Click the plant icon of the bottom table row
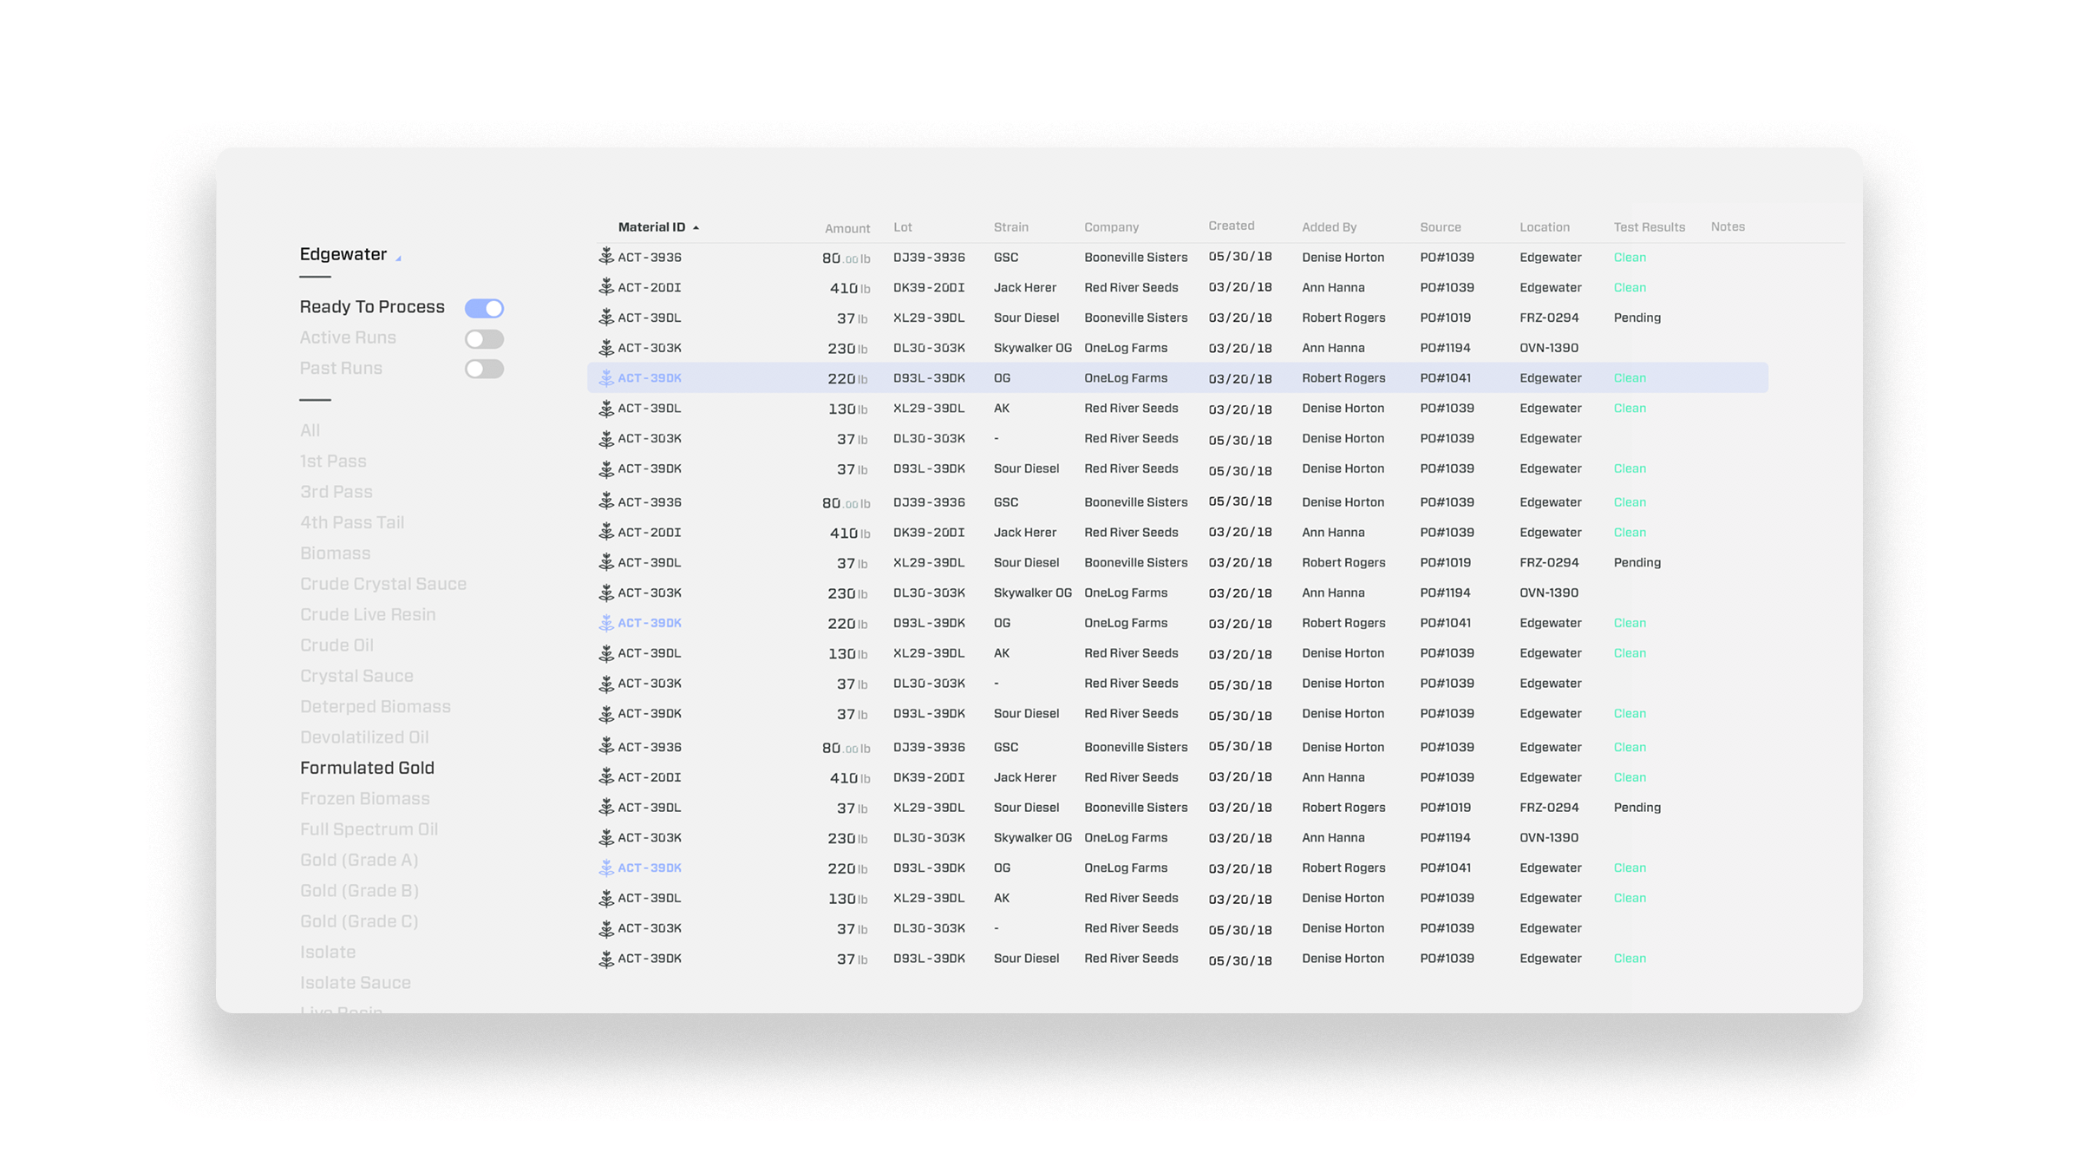This screenshot has width=2078, height=1159. click(606, 959)
